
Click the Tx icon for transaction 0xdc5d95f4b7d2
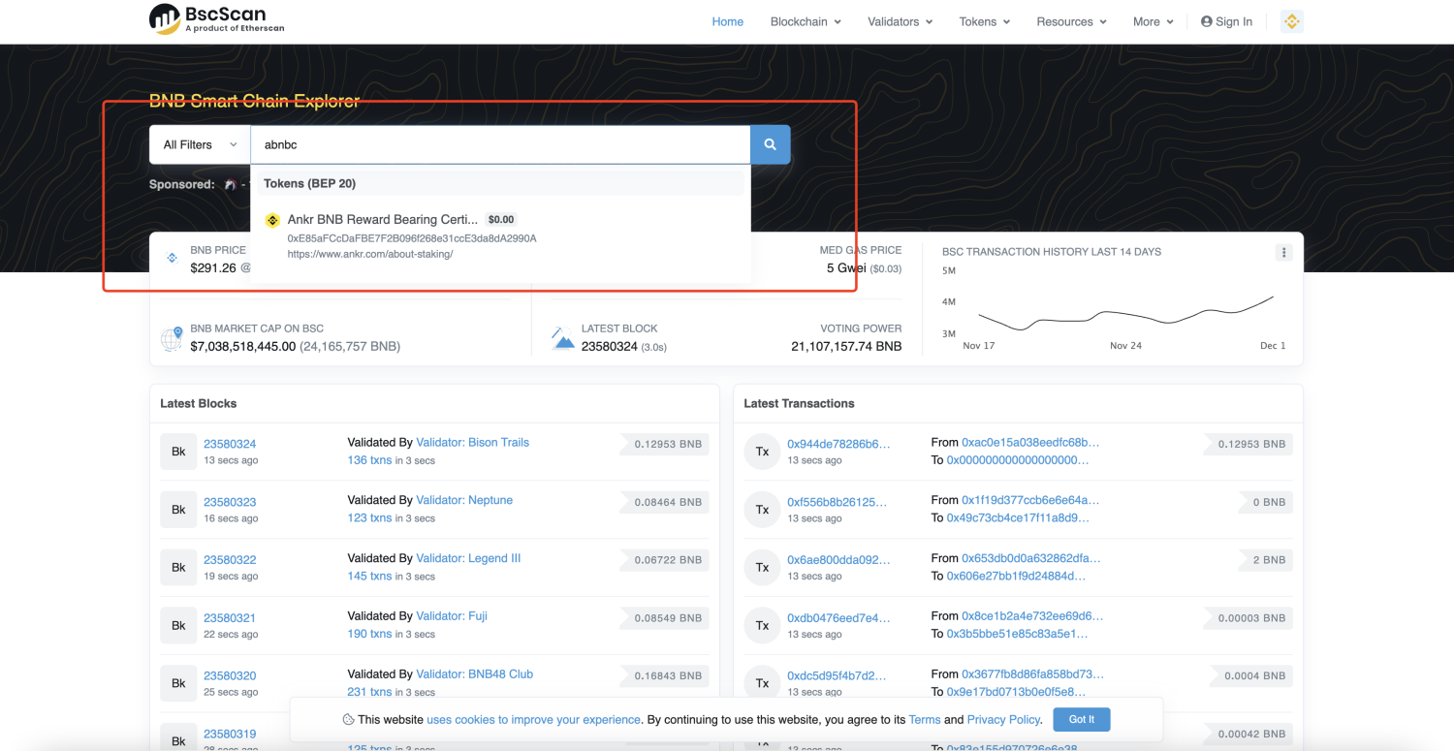pyautogui.click(x=762, y=683)
